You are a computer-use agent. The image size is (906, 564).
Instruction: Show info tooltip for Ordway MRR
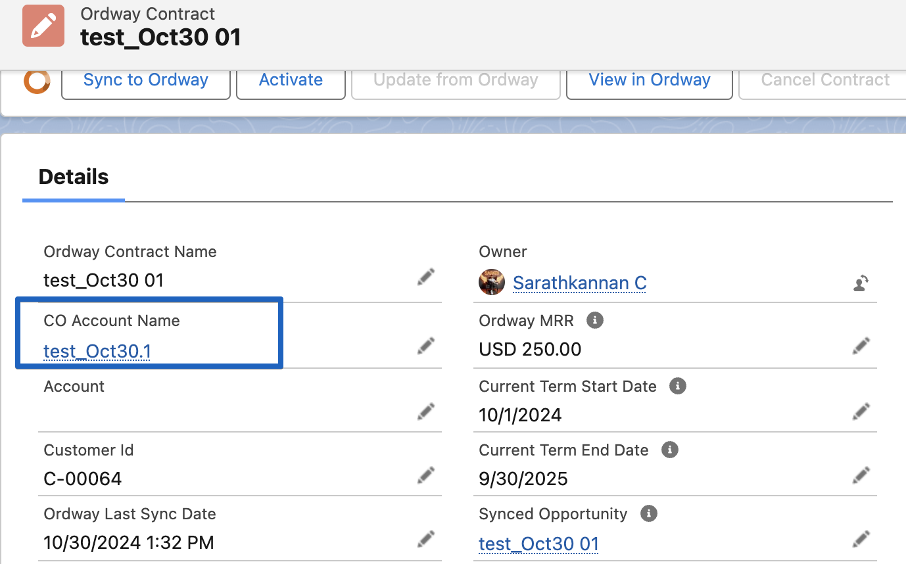point(594,321)
